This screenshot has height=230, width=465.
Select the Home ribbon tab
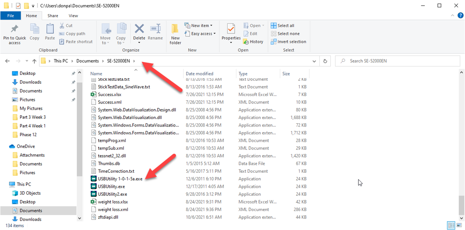[x=31, y=16]
